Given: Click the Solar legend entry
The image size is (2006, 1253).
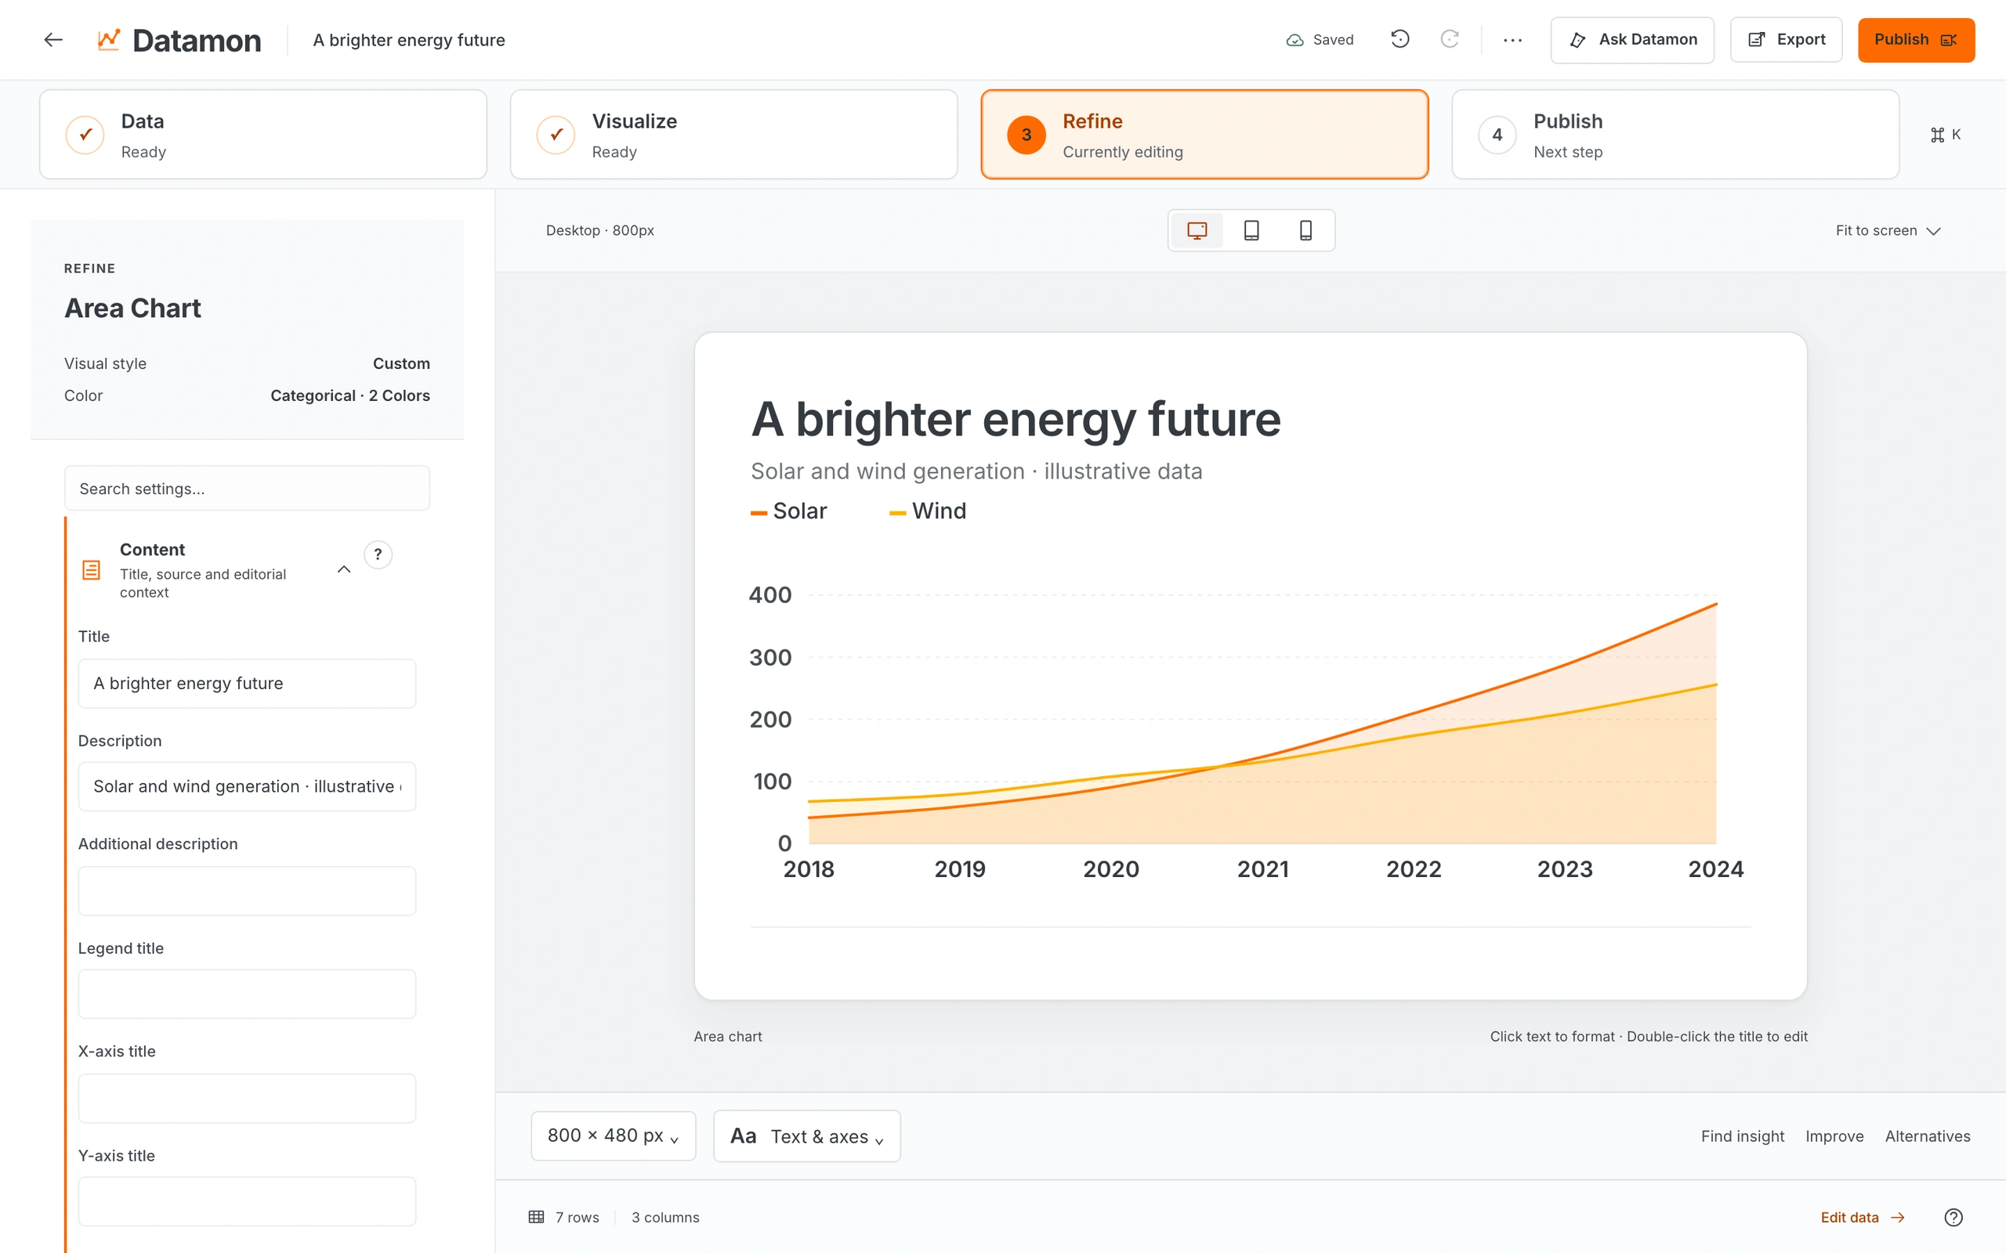Looking at the screenshot, I should click(x=788, y=511).
